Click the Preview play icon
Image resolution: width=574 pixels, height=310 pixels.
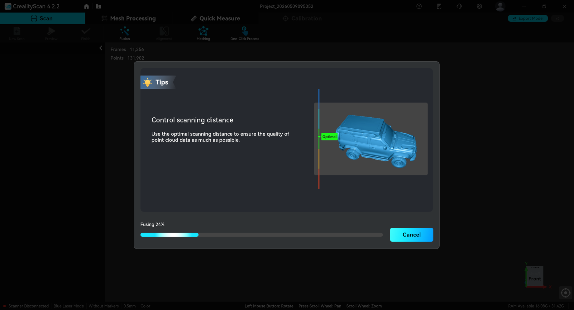[x=51, y=31]
